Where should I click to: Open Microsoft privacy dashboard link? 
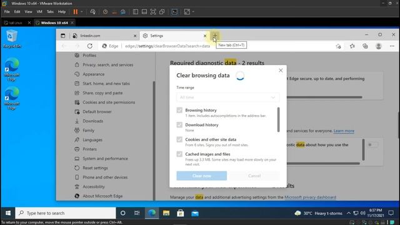click(x=310, y=197)
